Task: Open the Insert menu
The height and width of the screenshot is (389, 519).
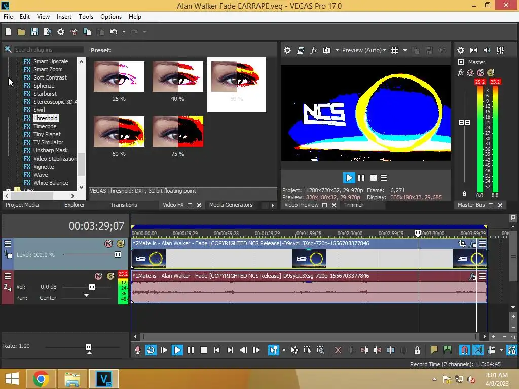Action: point(64,17)
